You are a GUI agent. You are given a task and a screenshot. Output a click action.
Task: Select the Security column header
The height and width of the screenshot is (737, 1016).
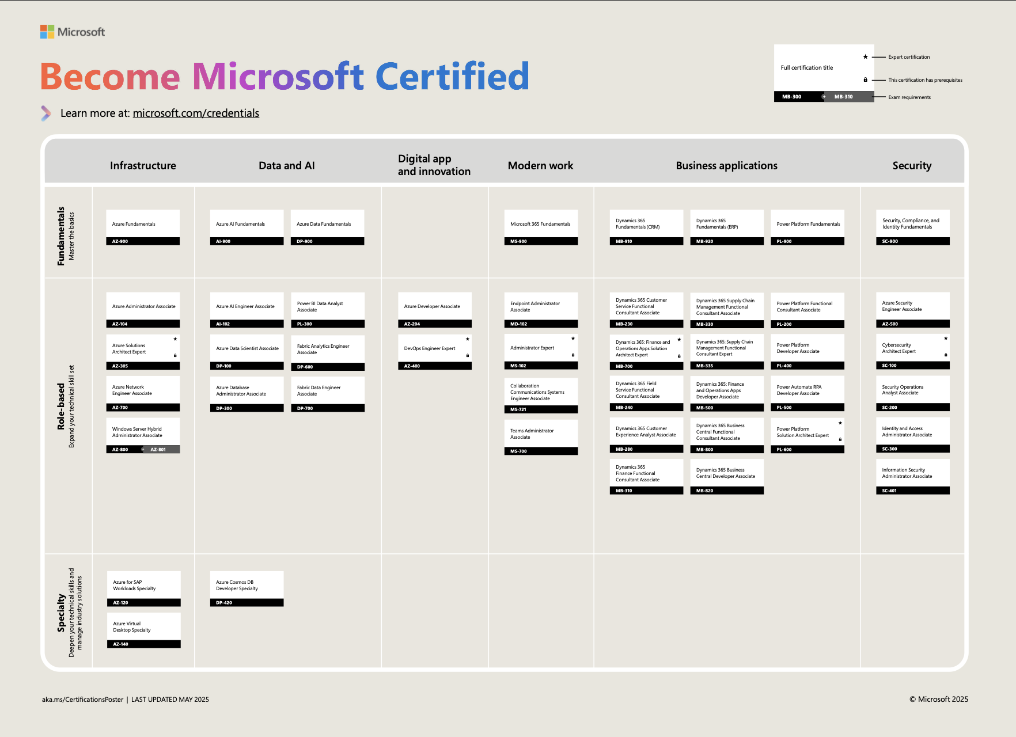pos(912,166)
